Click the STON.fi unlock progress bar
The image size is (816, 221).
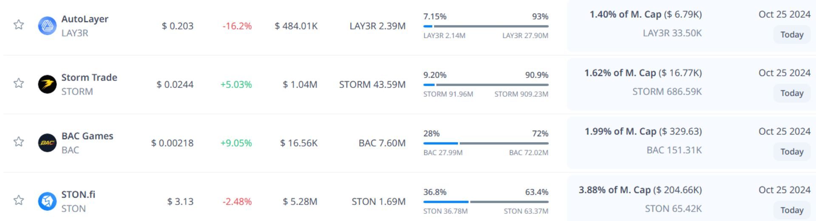(x=486, y=202)
